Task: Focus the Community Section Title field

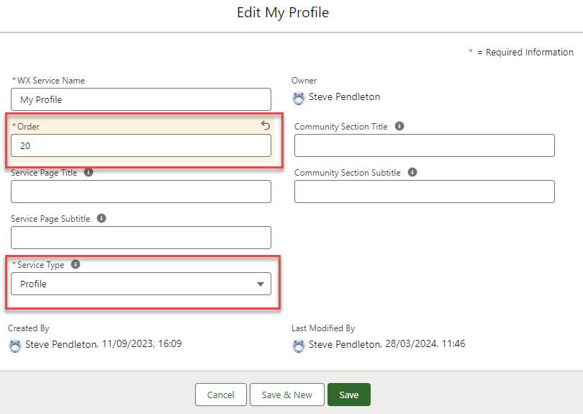Action: (424, 145)
